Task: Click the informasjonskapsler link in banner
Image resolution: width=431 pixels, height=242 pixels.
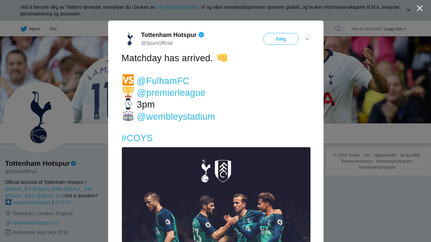Action: [177, 7]
